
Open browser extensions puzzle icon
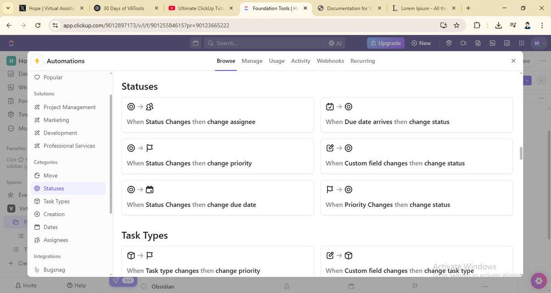[477, 25]
